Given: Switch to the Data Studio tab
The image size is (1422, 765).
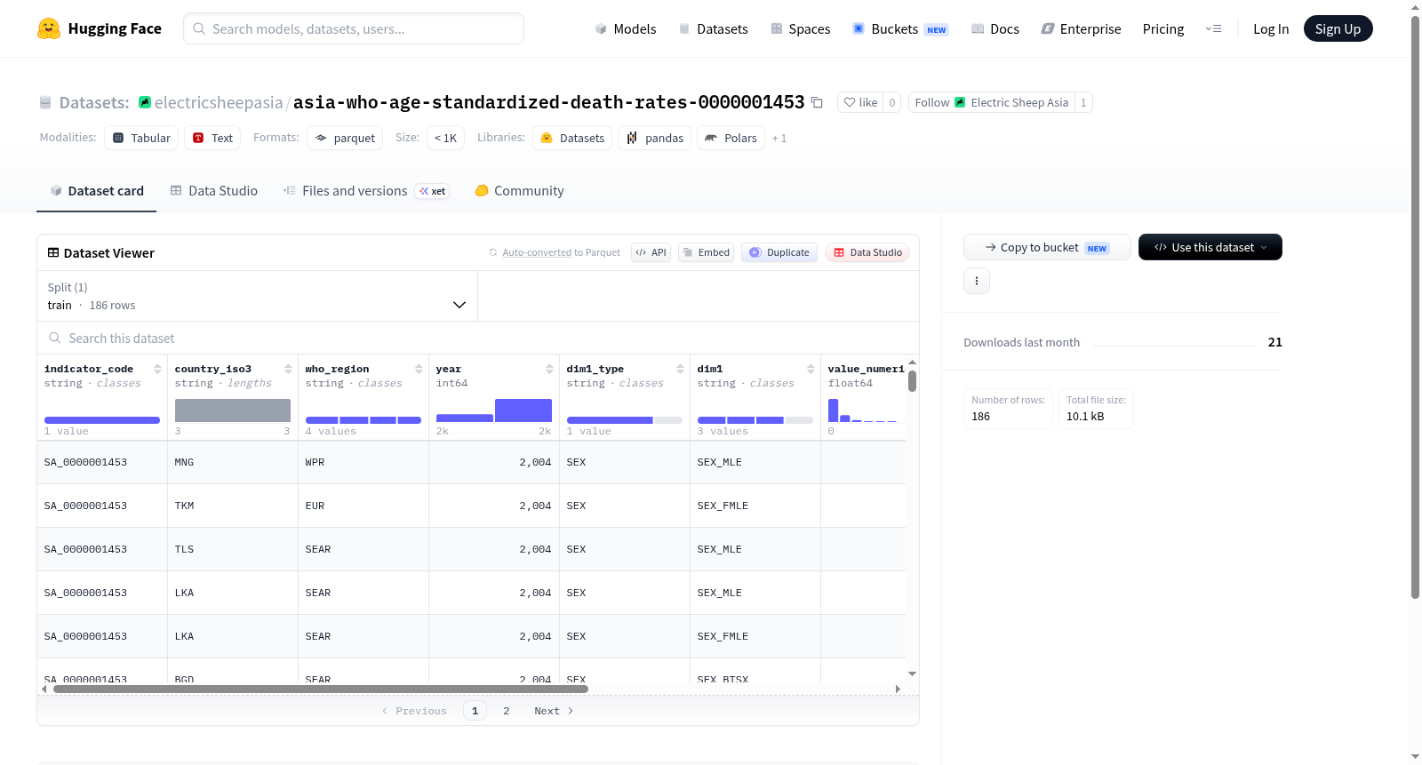Looking at the screenshot, I should (x=214, y=191).
